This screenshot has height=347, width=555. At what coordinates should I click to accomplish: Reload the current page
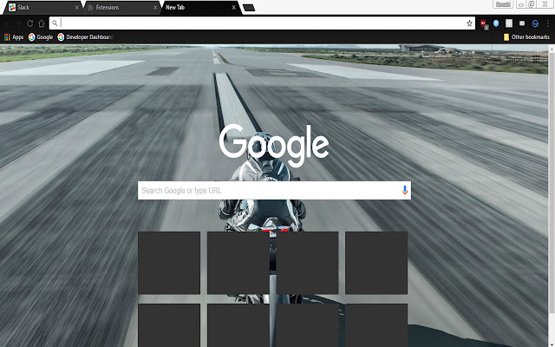pyautogui.click(x=30, y=23)
